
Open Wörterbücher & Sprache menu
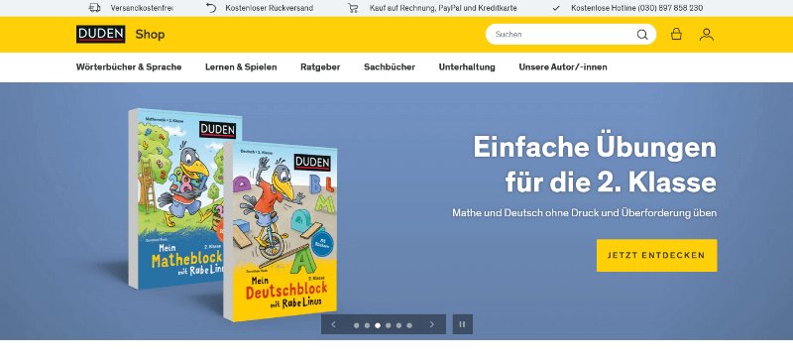coord(129,66)
